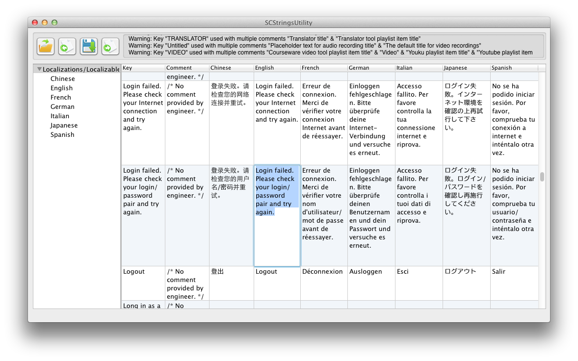Click the 'Long in as a' key cell

[143, 305]
